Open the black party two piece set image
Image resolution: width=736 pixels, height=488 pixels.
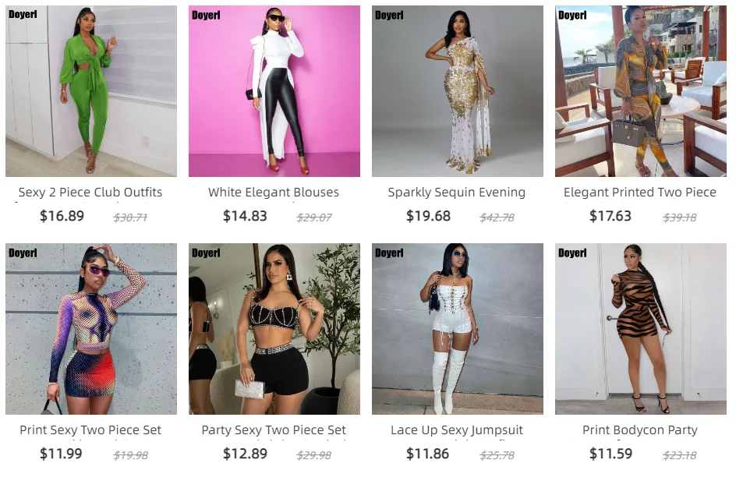tap(274, 328)
